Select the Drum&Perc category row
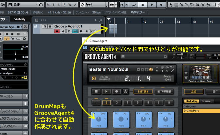The image size is (220, 135). click(201, 111)
